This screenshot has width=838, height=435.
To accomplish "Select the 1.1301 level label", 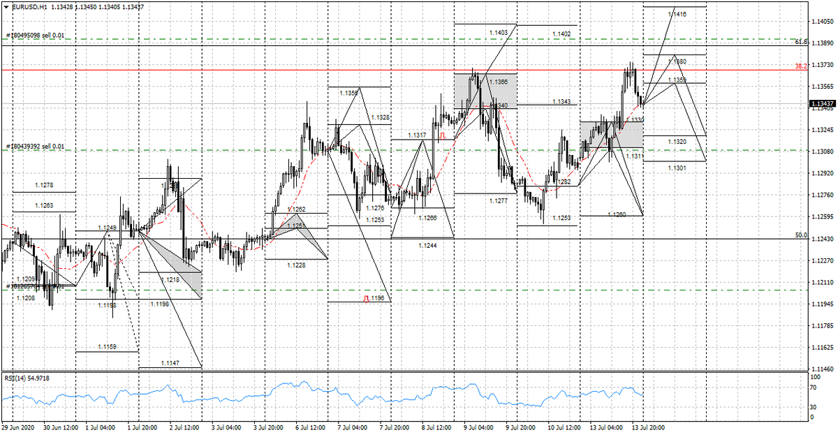I will (677, 168).
